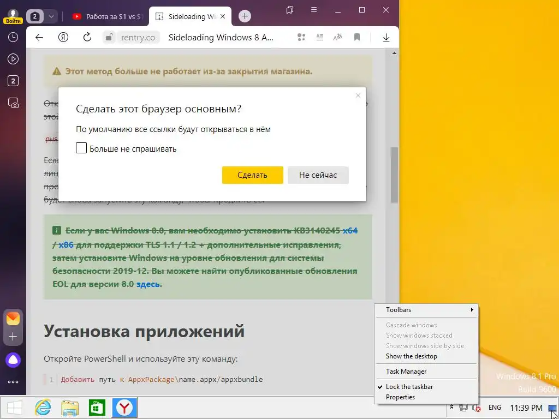Click the page scrollbar thumb
559x419 pixels.
coord(394,175)
